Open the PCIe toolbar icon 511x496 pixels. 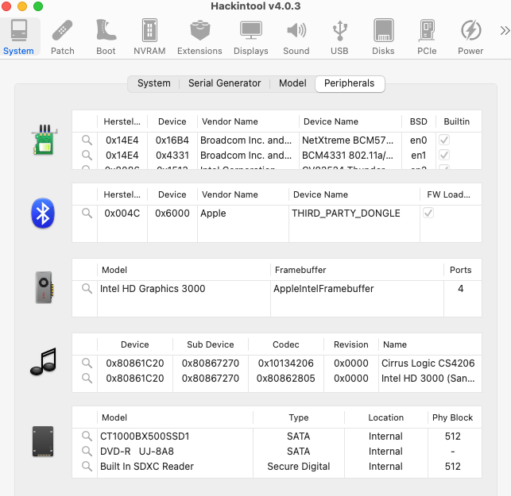(427, 37)
